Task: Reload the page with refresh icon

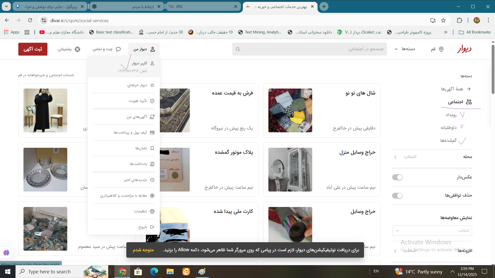Action: 30,20
